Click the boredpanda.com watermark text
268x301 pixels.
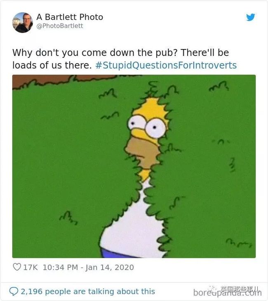coord(227,293)
